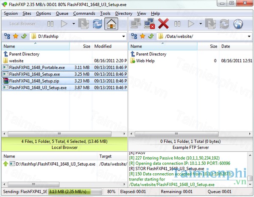254x197 pixels.
Task: Open the Directory menu
Action: pos(124,14)
